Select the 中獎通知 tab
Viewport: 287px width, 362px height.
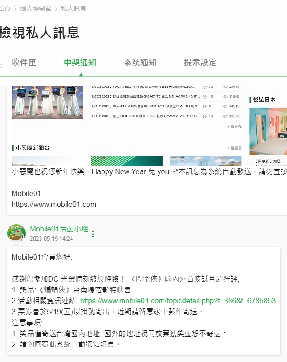[x=80, y=62]
